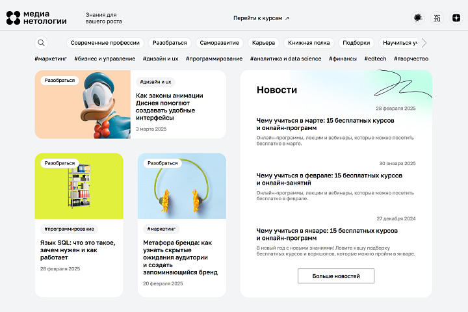Viewport: 468px width, 312px height.
Task: Open news Чему учиться в феврале
Action: (x=329, y=179)
